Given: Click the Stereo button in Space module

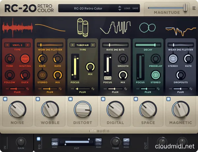Looking at the screenshot, I should coord(155,75).
